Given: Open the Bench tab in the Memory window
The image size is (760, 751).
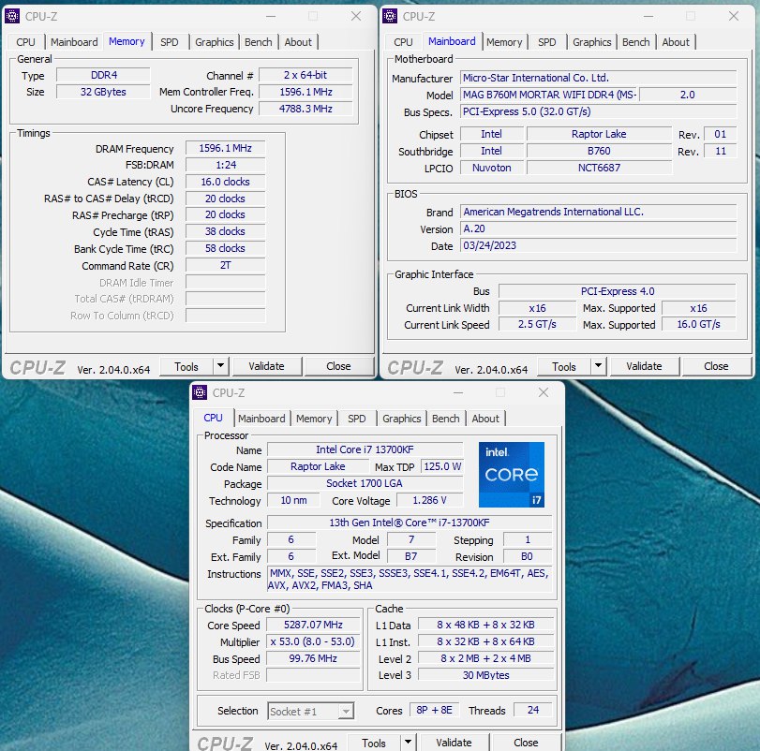Looking at the screenshot, I should click(259, 42).
